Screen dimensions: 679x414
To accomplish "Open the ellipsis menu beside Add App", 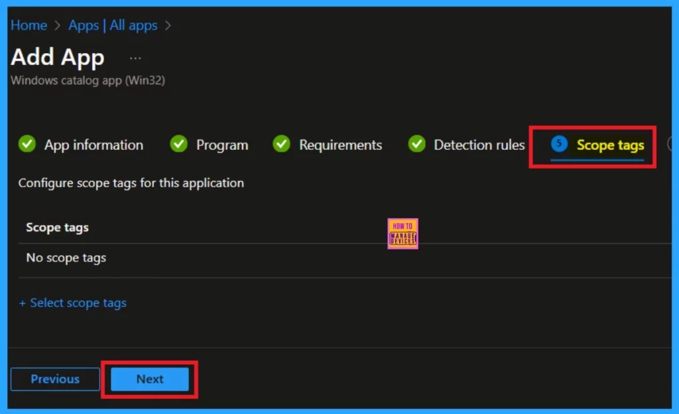I will (x=135, y=58).
